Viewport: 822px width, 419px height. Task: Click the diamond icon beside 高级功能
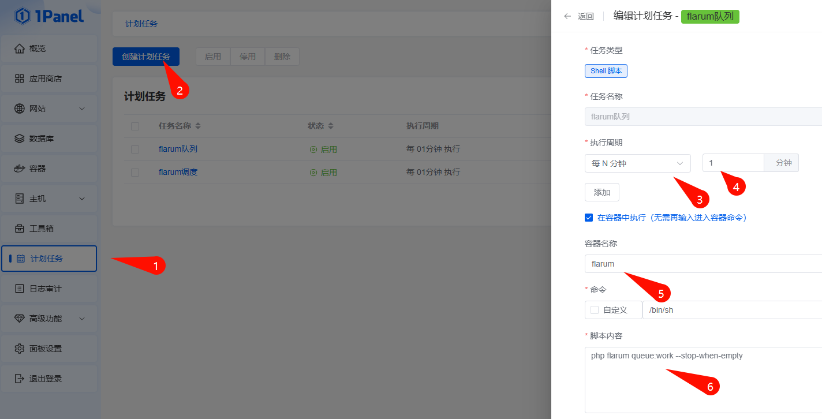20,319
